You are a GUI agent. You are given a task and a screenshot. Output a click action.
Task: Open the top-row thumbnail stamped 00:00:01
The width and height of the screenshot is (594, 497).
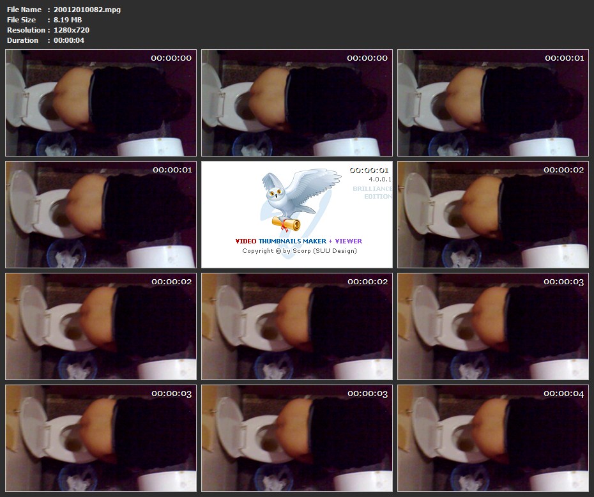tap(492, 103)
